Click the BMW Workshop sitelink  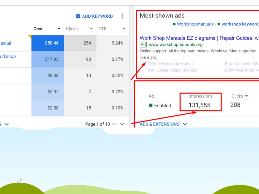[242, 70]
